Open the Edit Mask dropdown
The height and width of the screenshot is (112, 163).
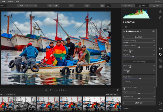(x=139, y=103)
